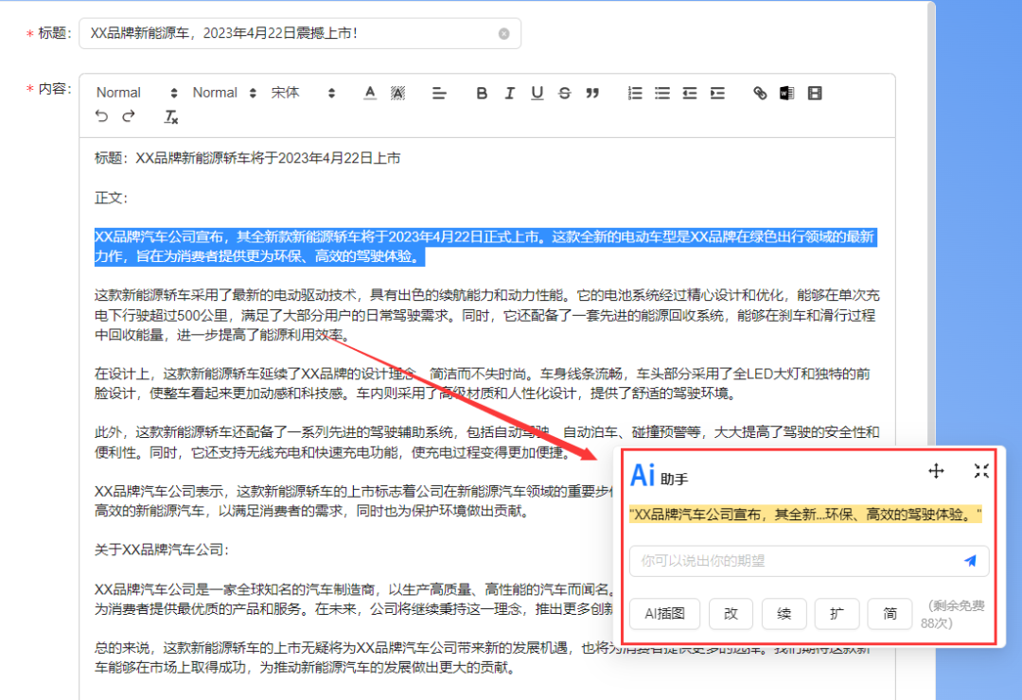Toggle underline formatting
Screen dimensions: 1022x700
(x=537, y=94)
